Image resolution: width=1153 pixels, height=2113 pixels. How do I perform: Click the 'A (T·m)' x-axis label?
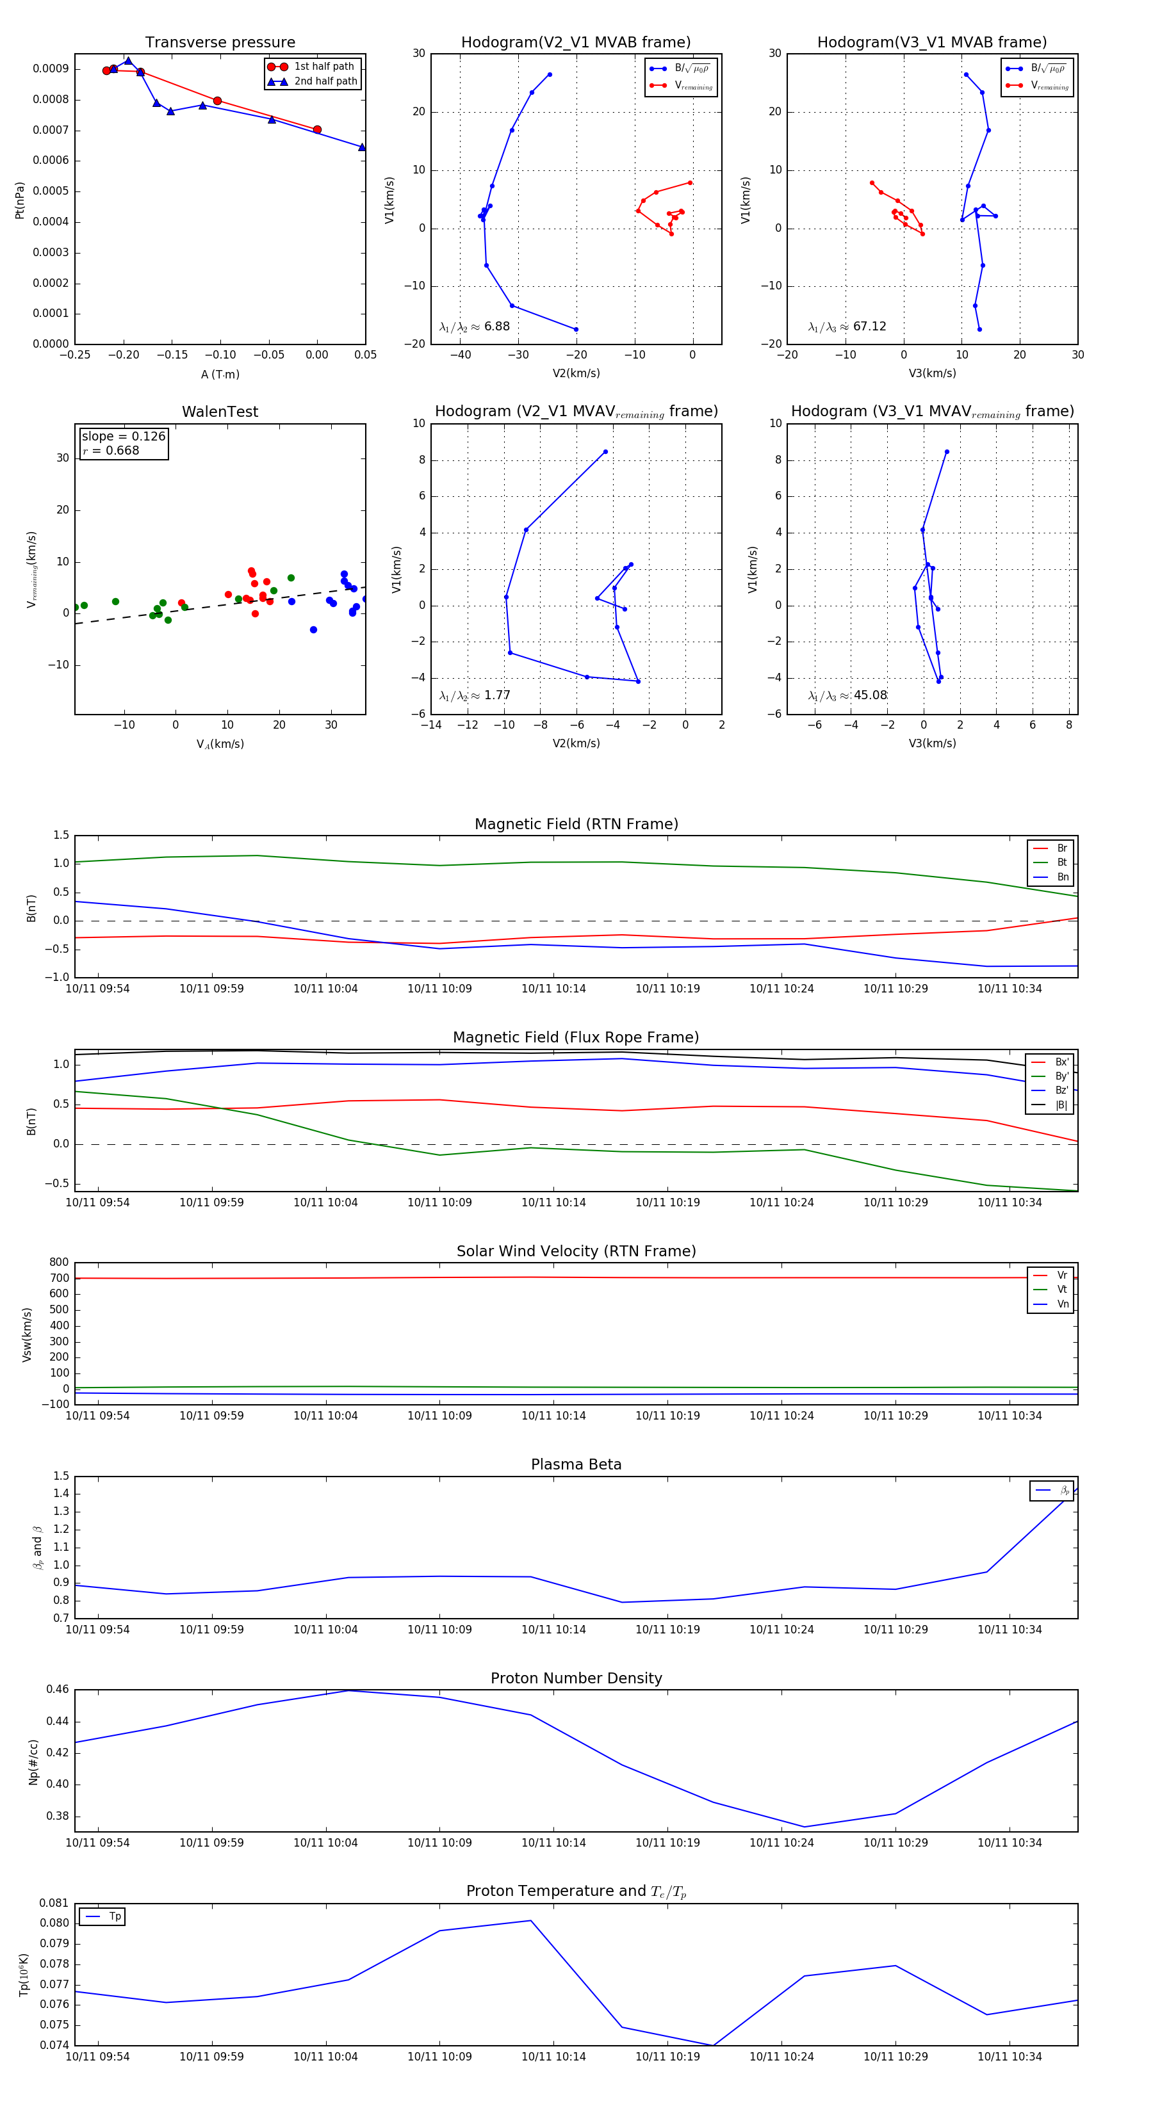220,374
